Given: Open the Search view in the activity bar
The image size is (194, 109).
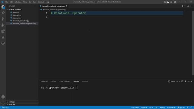Looking at the screenshot, I should pyautogui.click(x=3, y=13).
